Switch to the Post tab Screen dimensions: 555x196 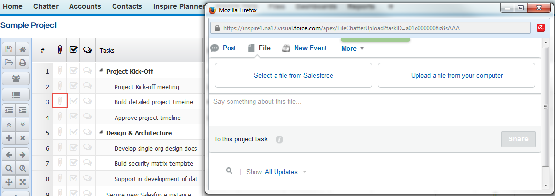pos(223,48)
